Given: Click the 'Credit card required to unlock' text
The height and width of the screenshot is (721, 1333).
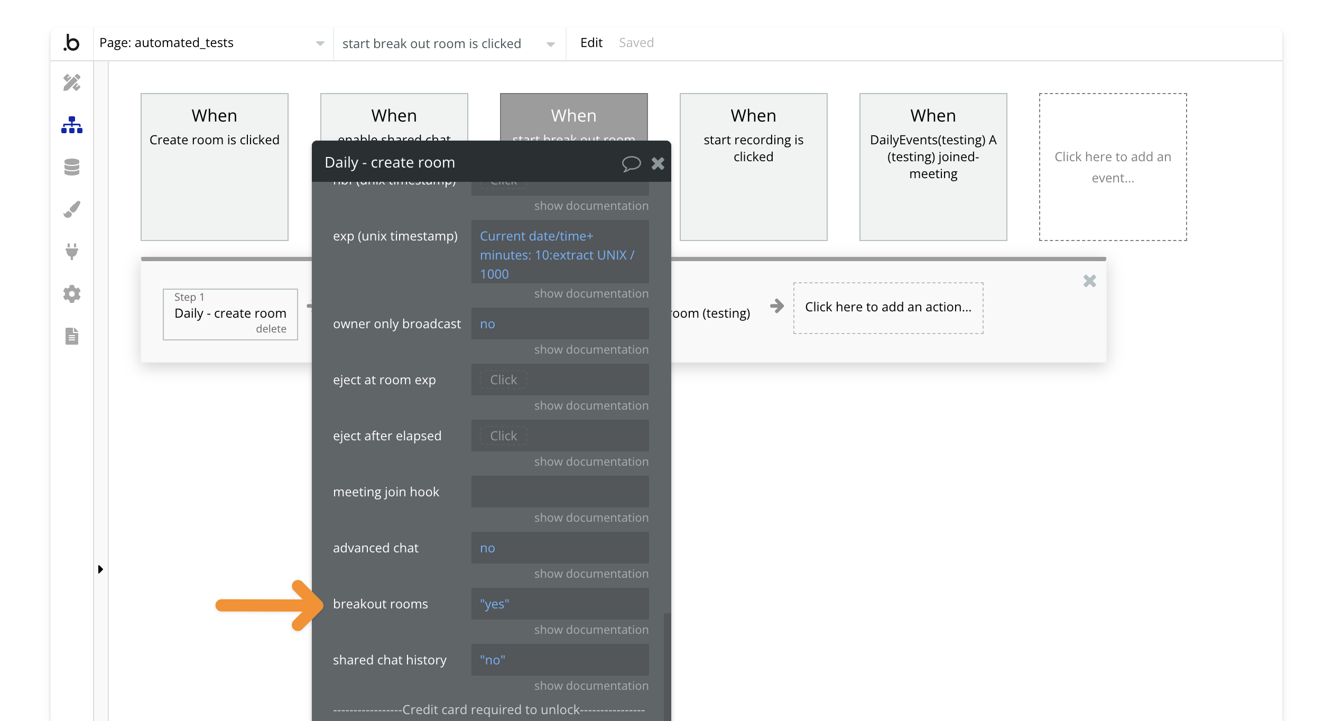Looking at the screenshot, I should click(x=491, y=710).
